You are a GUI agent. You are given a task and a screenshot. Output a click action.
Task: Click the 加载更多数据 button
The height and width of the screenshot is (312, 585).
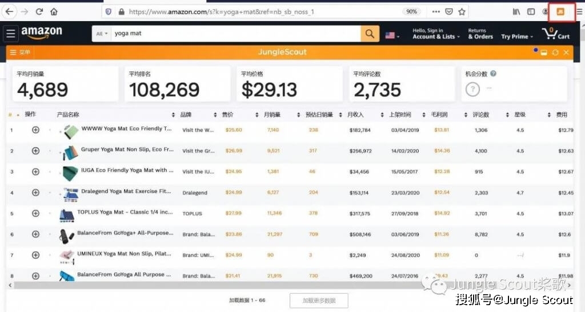(319, 301)
